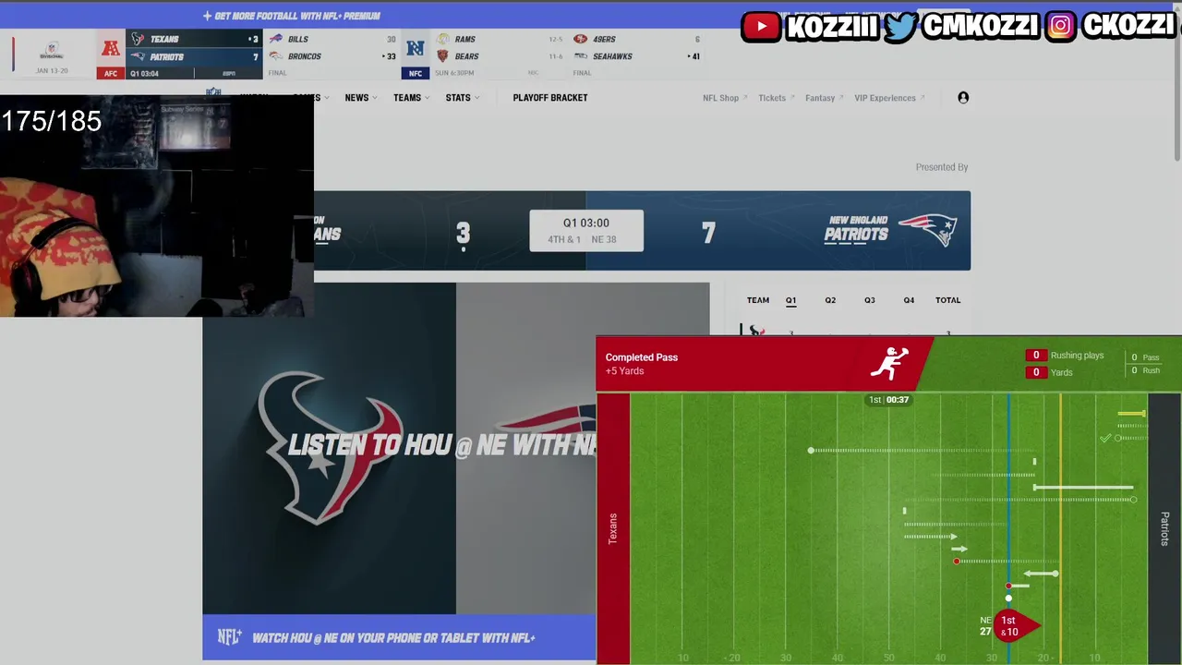Click the NFL+ logo in the bottom watch banner
1182x665 pixels.
click(x=230, y=637)
